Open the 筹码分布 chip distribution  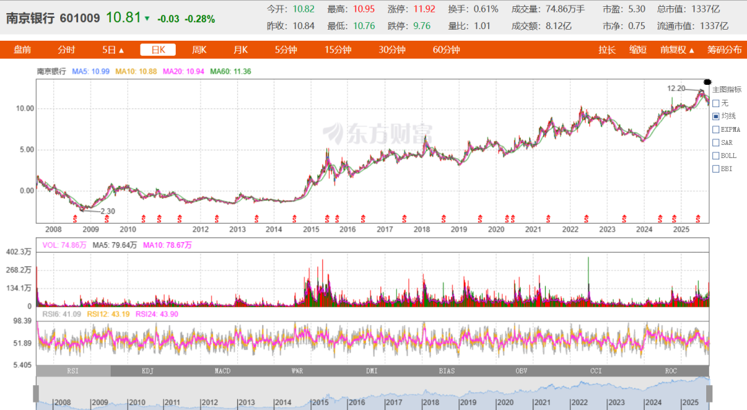click(725, 50)
